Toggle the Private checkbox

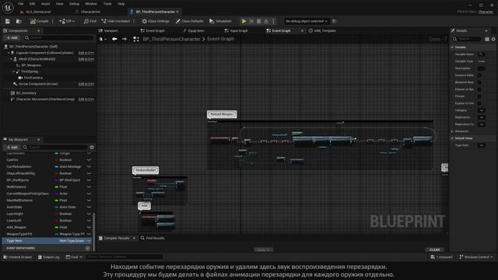coord(479,96)
